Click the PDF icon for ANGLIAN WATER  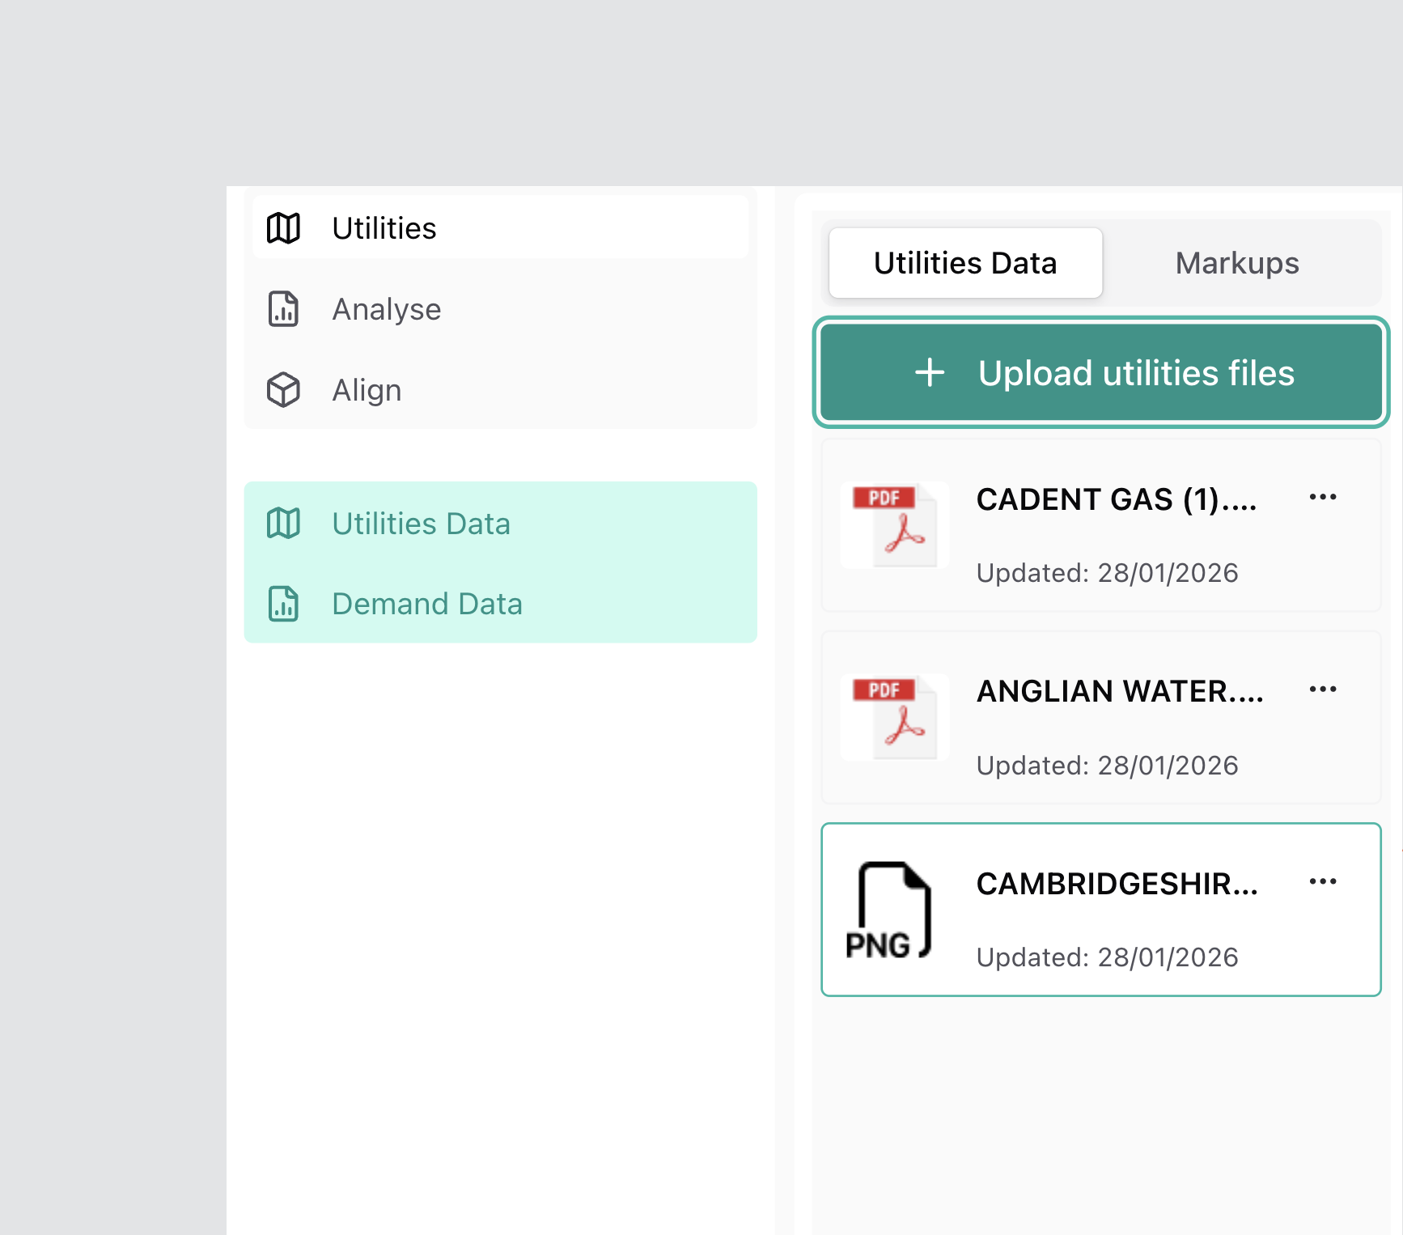pyautogui.click(x=894, y=718)
